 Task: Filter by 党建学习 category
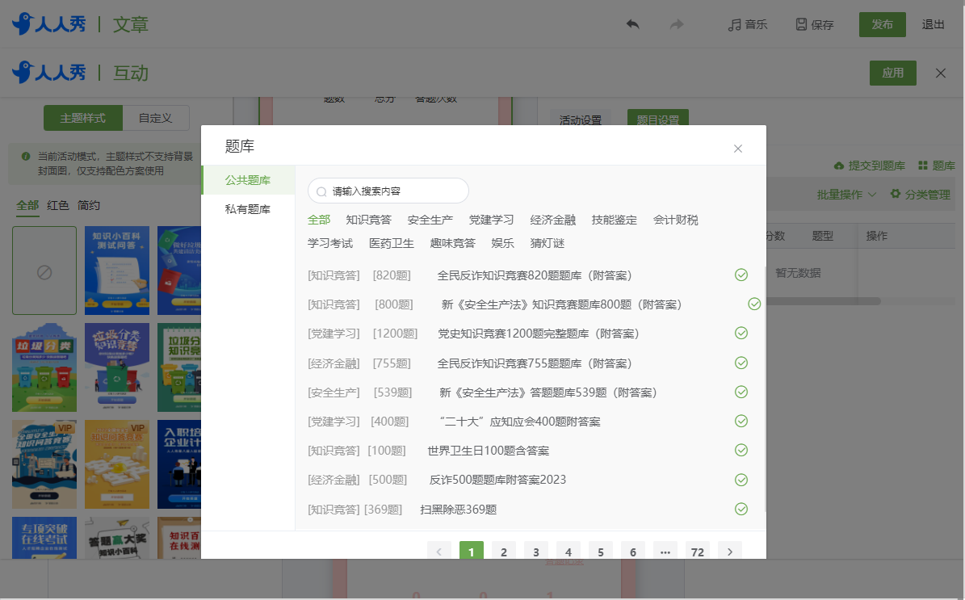point(491,220)
